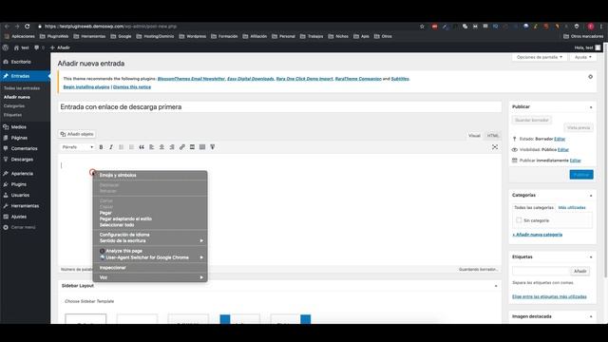This screenshot has width=608, height=342.
Task: Open the Chrome three-dot menu
Action: [x=601, y=27]
